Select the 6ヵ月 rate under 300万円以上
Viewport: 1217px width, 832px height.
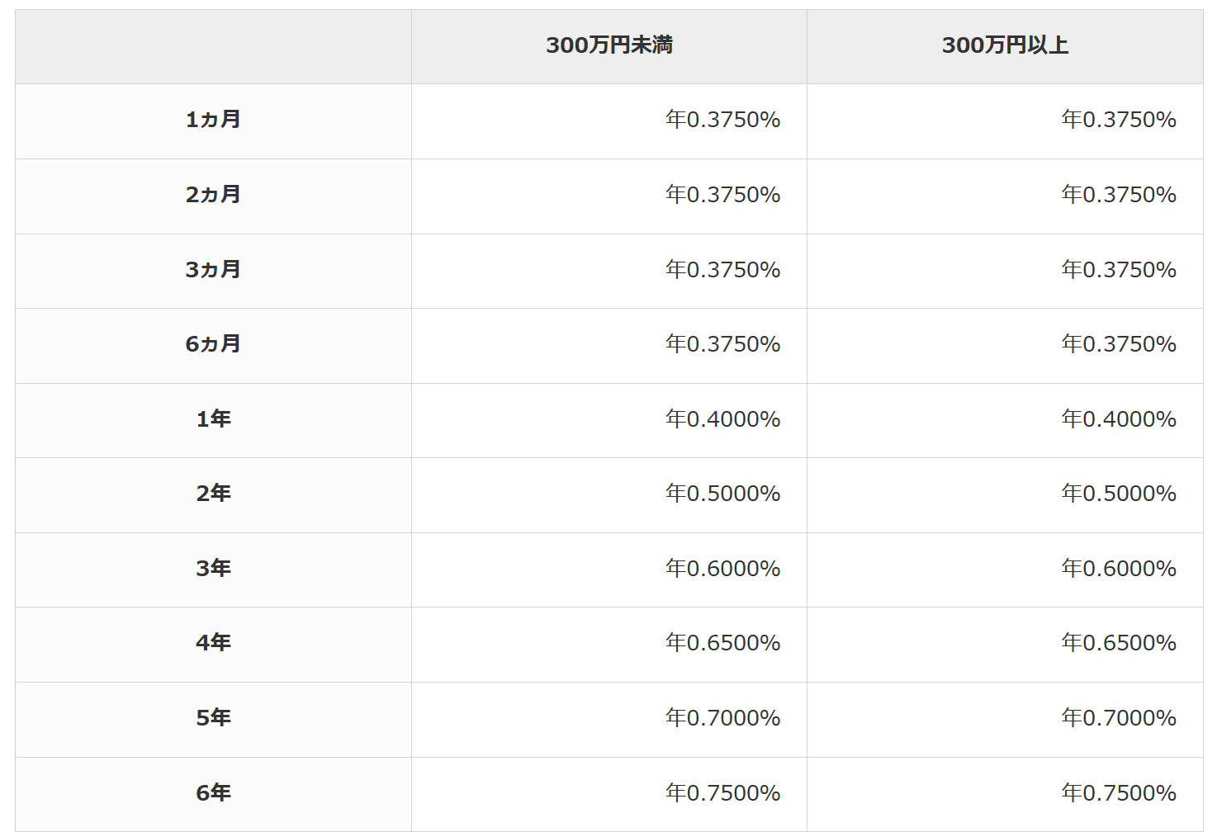pos(1118,344)
